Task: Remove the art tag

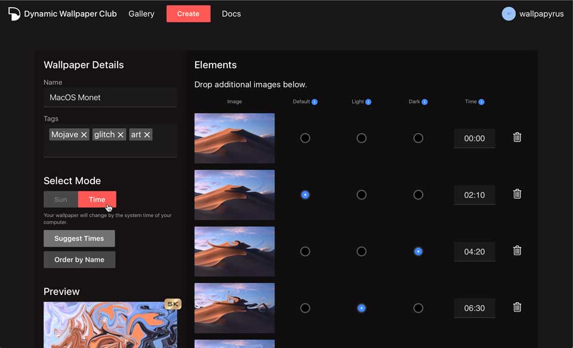Action: tap(147, 134)
